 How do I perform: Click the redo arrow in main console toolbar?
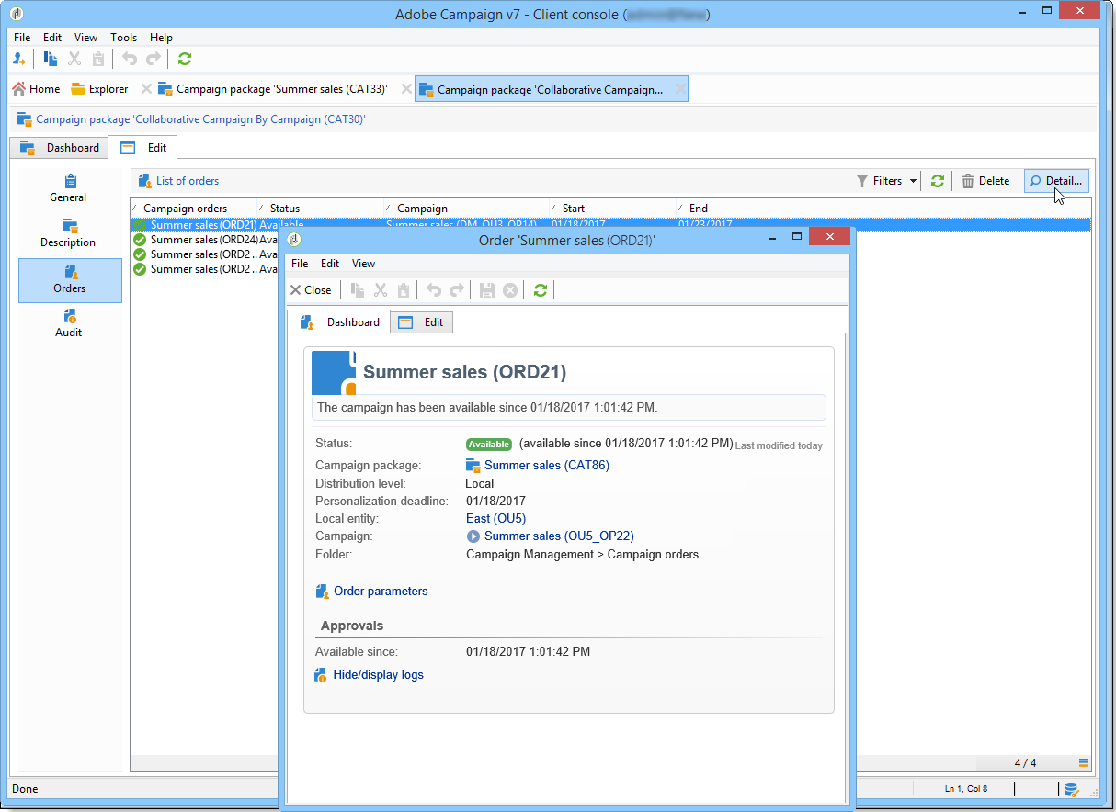pyautogui.click(x=154, y=59)
